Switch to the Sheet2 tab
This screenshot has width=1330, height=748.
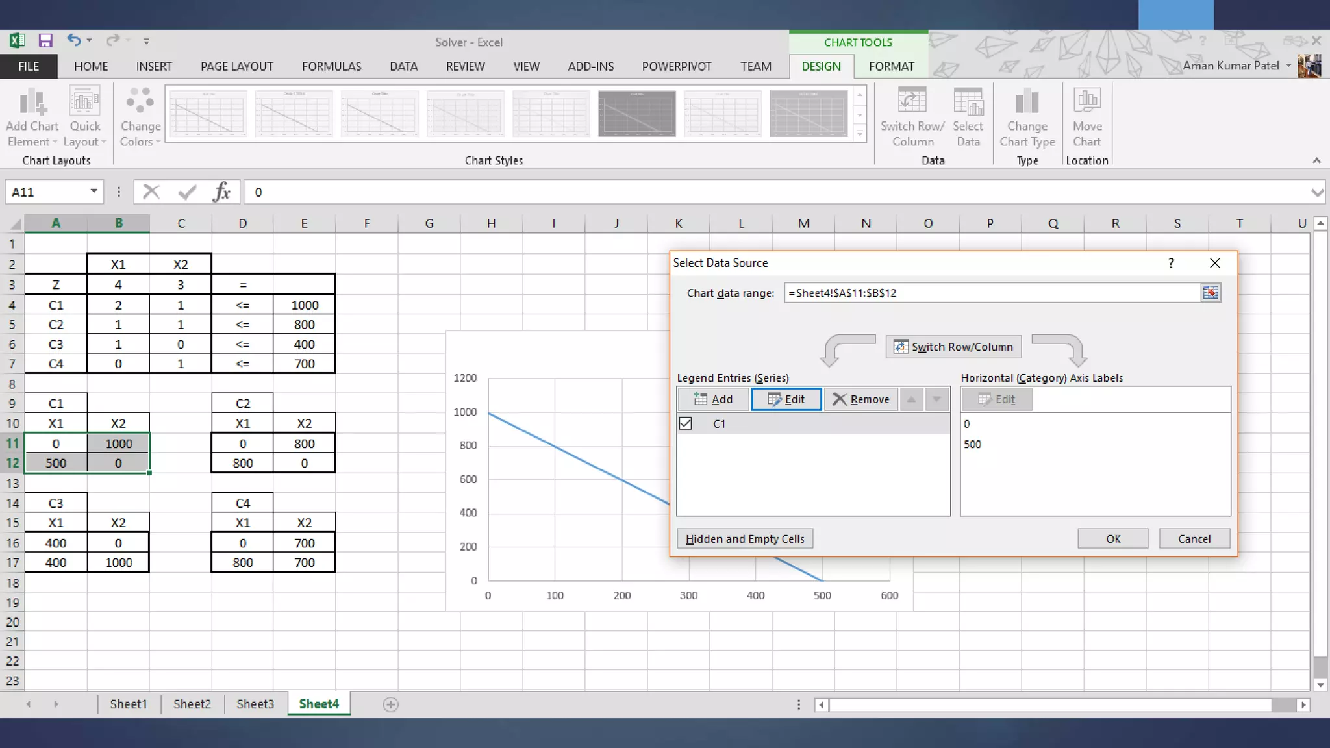192,704
